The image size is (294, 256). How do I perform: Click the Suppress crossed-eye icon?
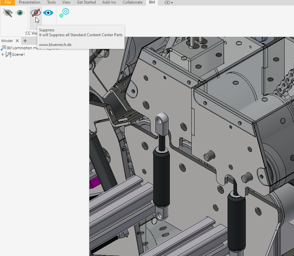coord(36,13)
